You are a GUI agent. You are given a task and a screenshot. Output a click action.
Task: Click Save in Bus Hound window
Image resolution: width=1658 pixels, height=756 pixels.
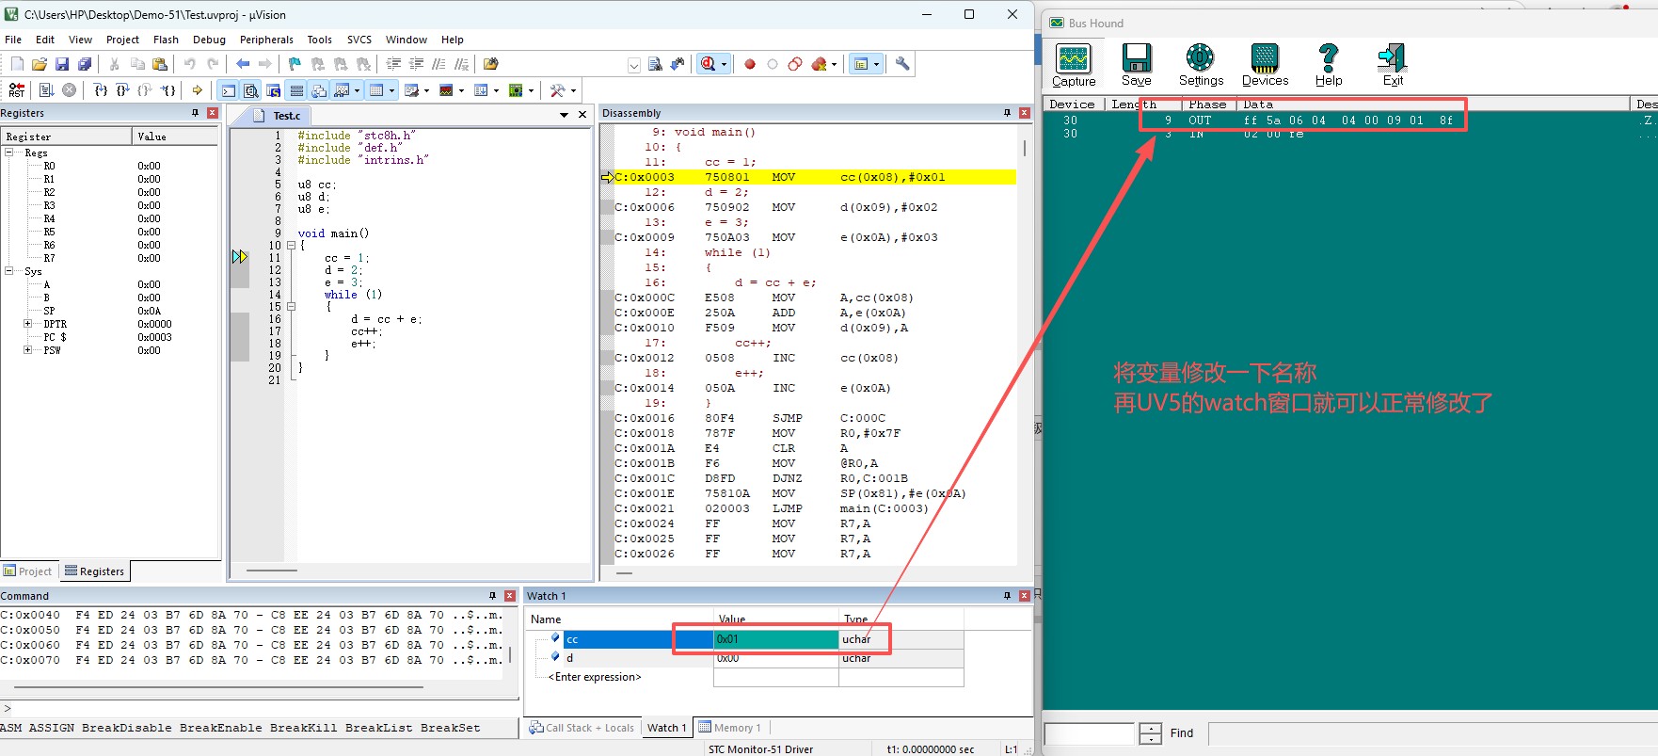(x=1137, y=66)
